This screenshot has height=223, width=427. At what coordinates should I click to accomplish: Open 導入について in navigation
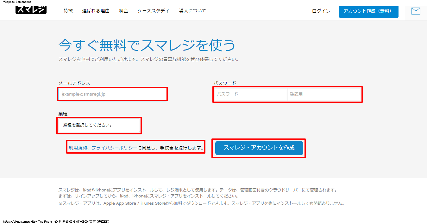tap(192, 11)
